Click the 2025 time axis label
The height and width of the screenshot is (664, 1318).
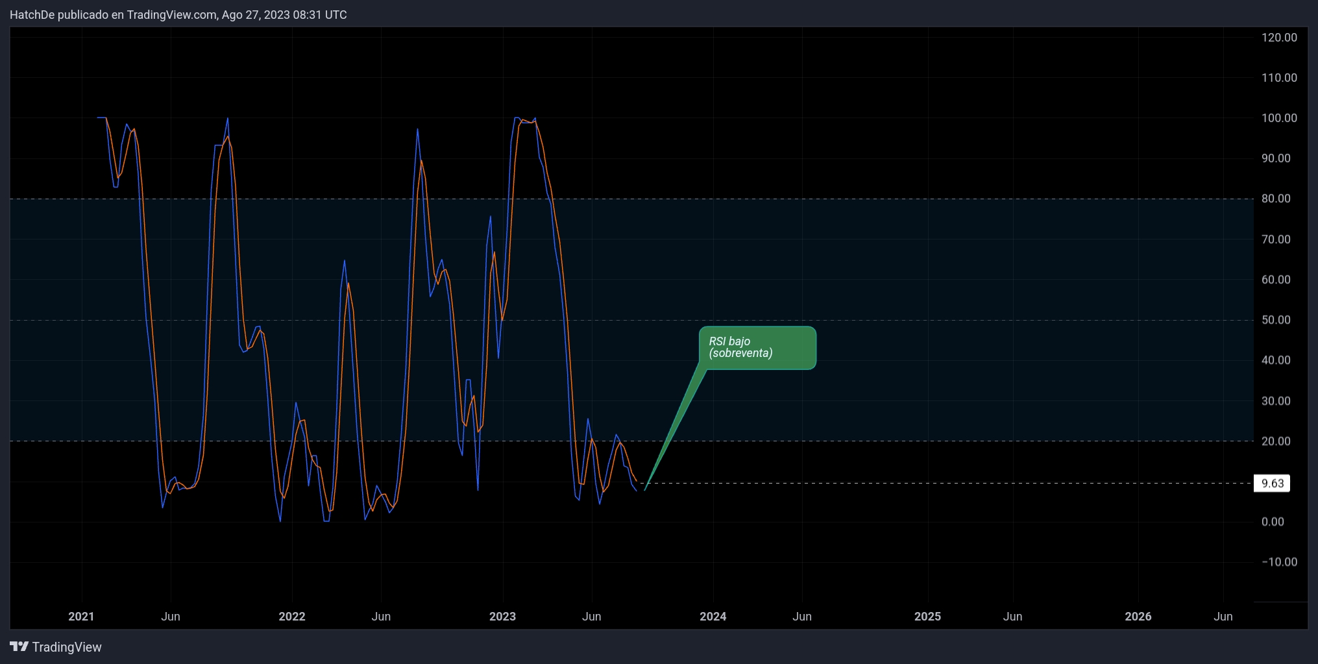click(x=927, y=617)
